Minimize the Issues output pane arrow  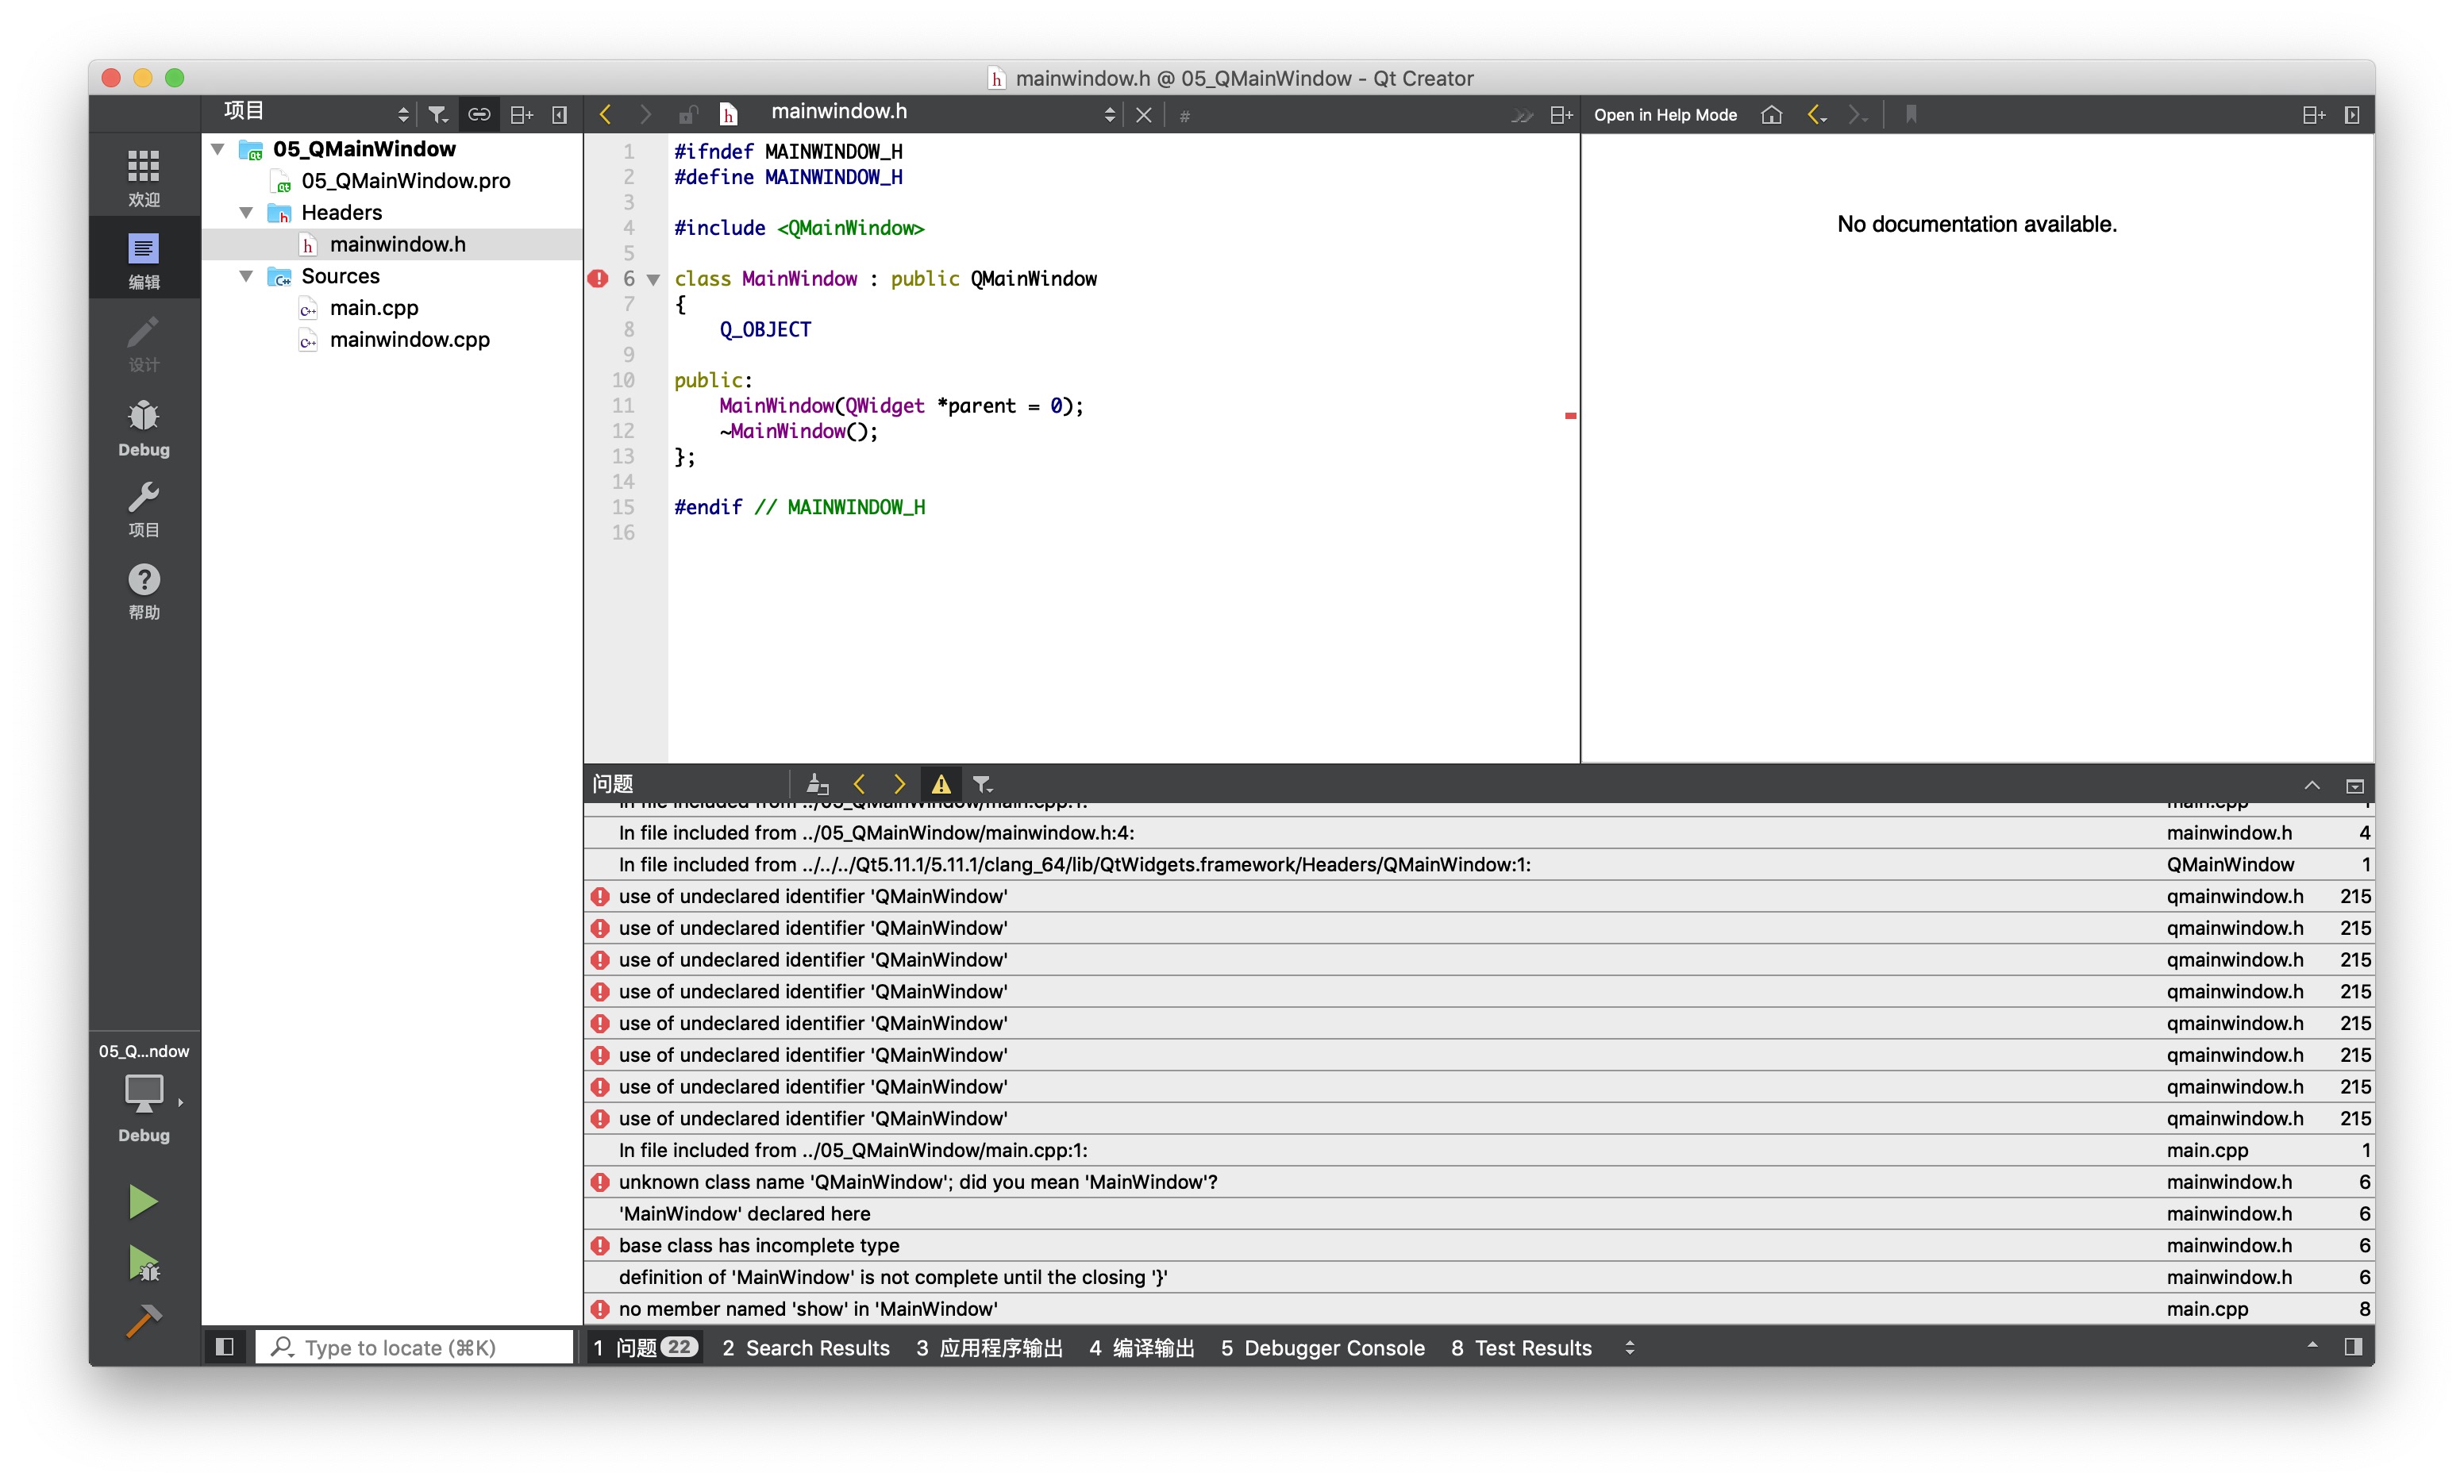tap(2312, 785)
